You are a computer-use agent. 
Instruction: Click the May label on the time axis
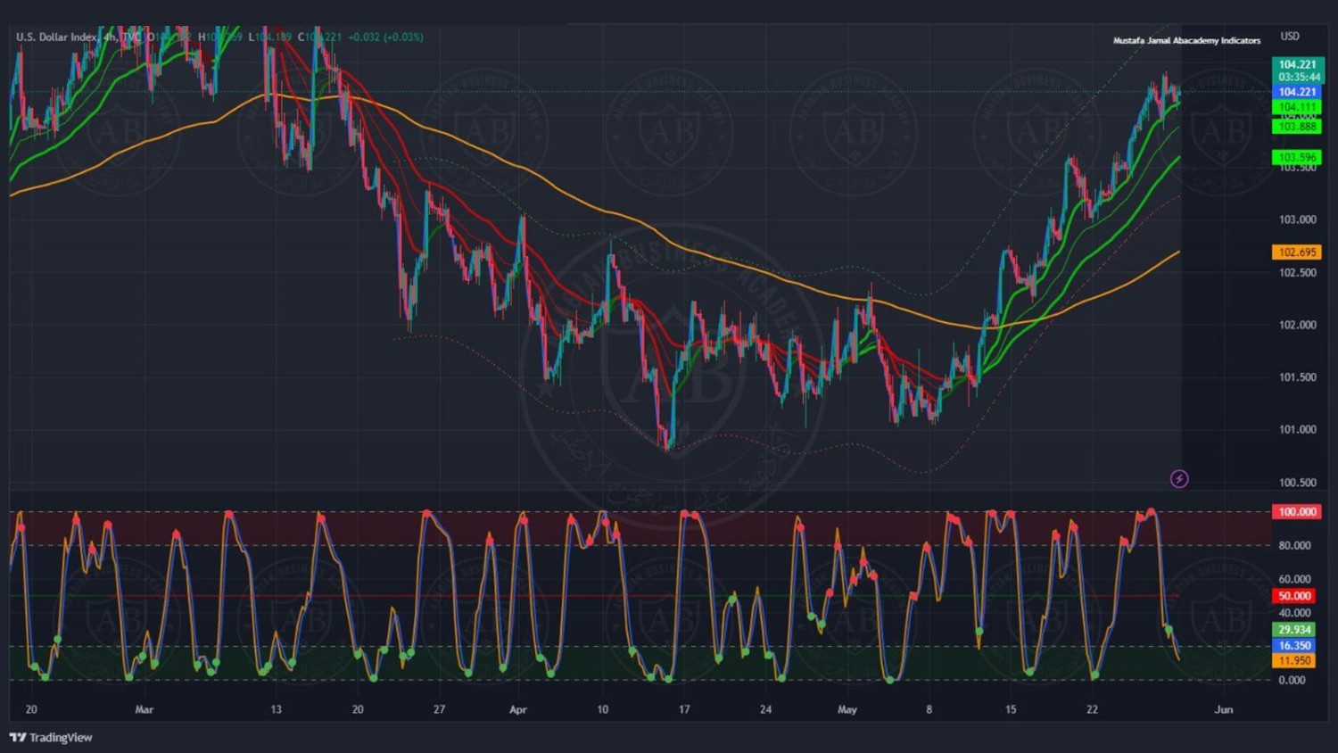[847, 710]
